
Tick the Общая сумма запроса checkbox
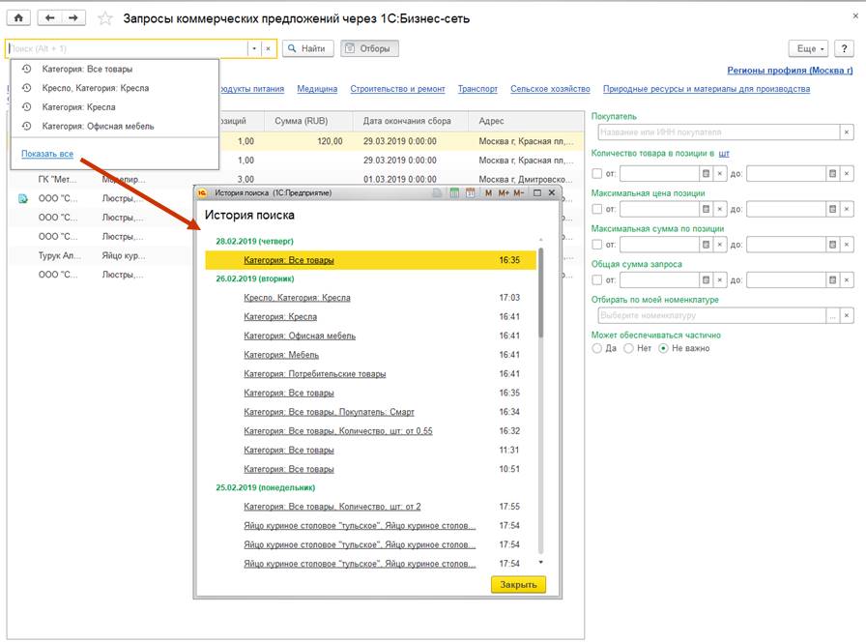point(596,280)
